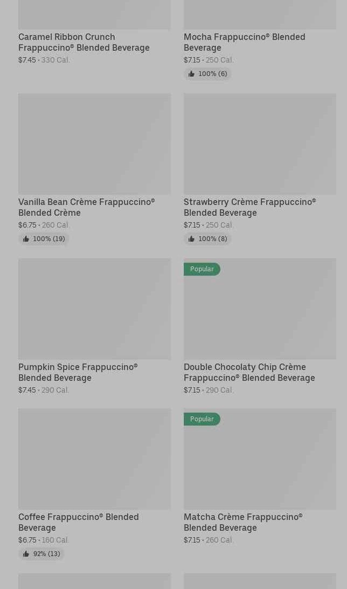Select the Pumpkin Spice Frappuccino image
This screenshot has width=347, height=589.
point(94,309)
